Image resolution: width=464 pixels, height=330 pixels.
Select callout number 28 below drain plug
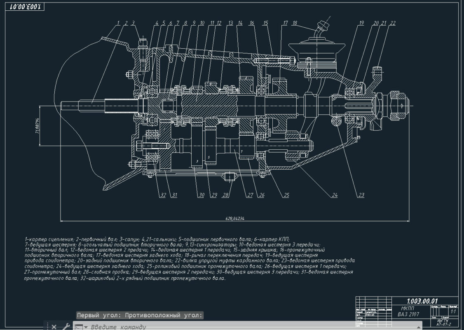pyautogui.click(x=225, y=196)
